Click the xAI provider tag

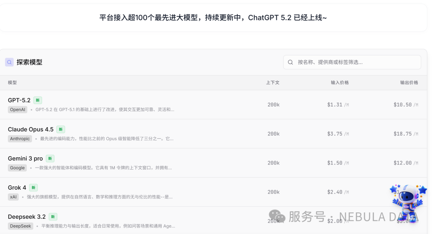pyautogui.click(x=13, y=197)
